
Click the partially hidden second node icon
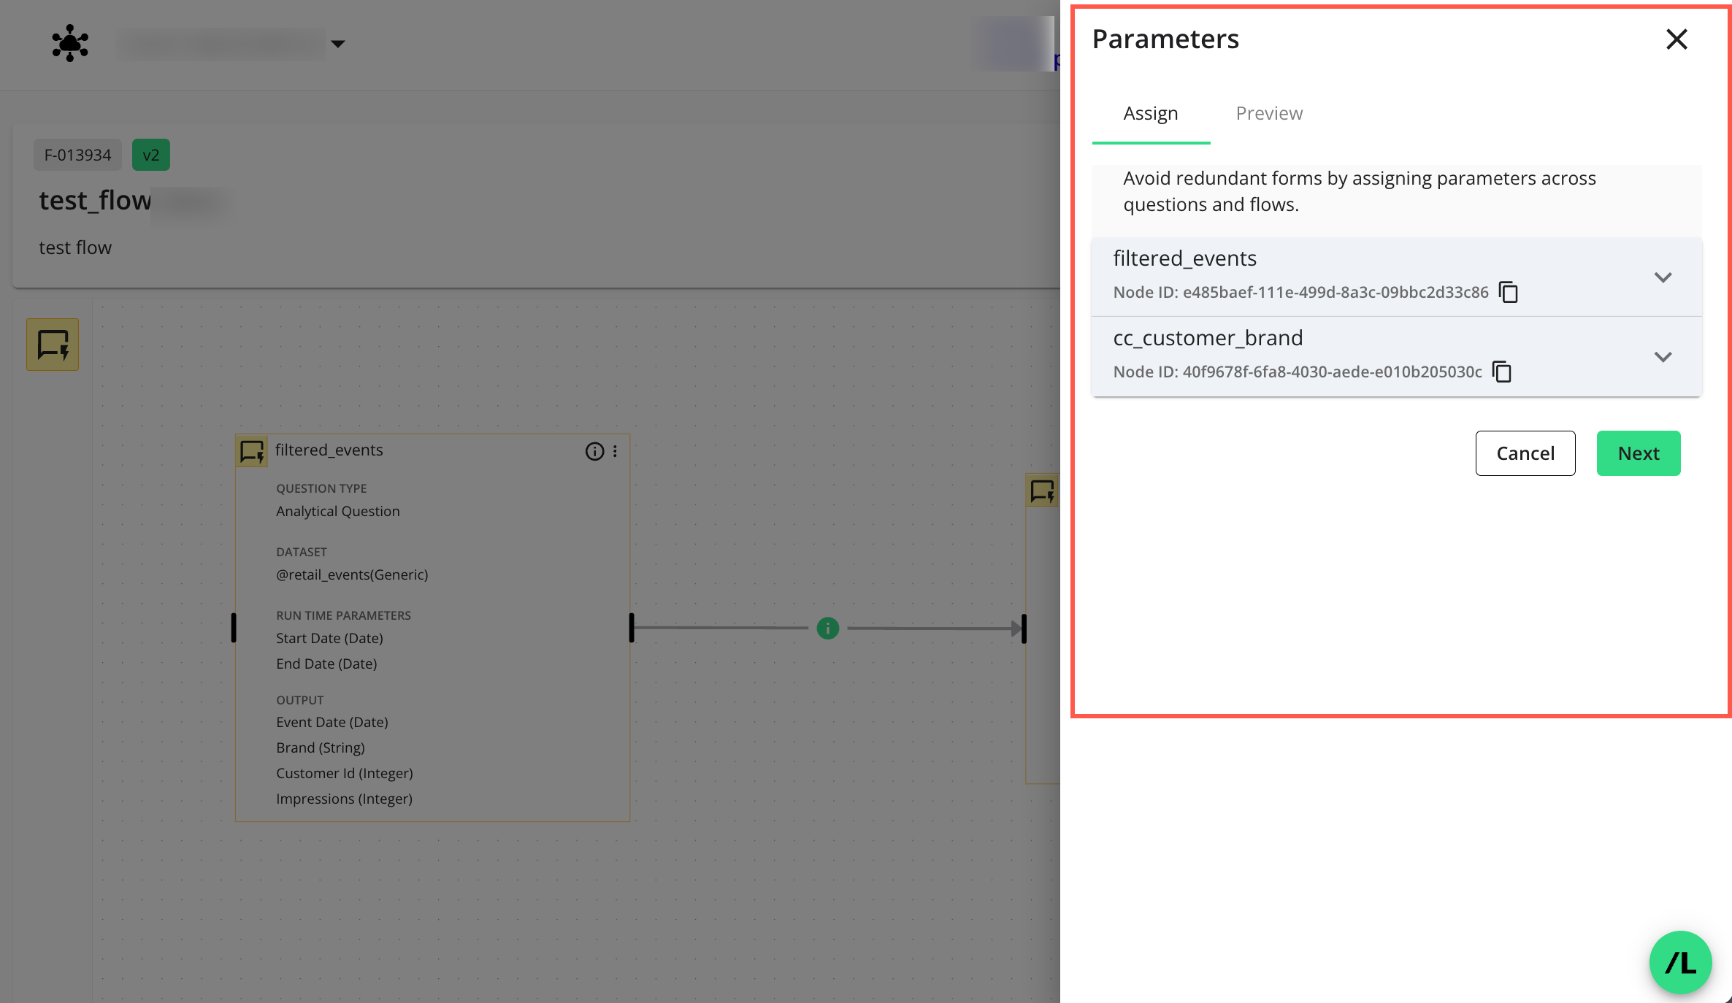1042,491
